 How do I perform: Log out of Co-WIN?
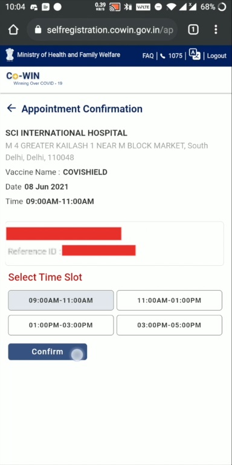click(217, 56)
